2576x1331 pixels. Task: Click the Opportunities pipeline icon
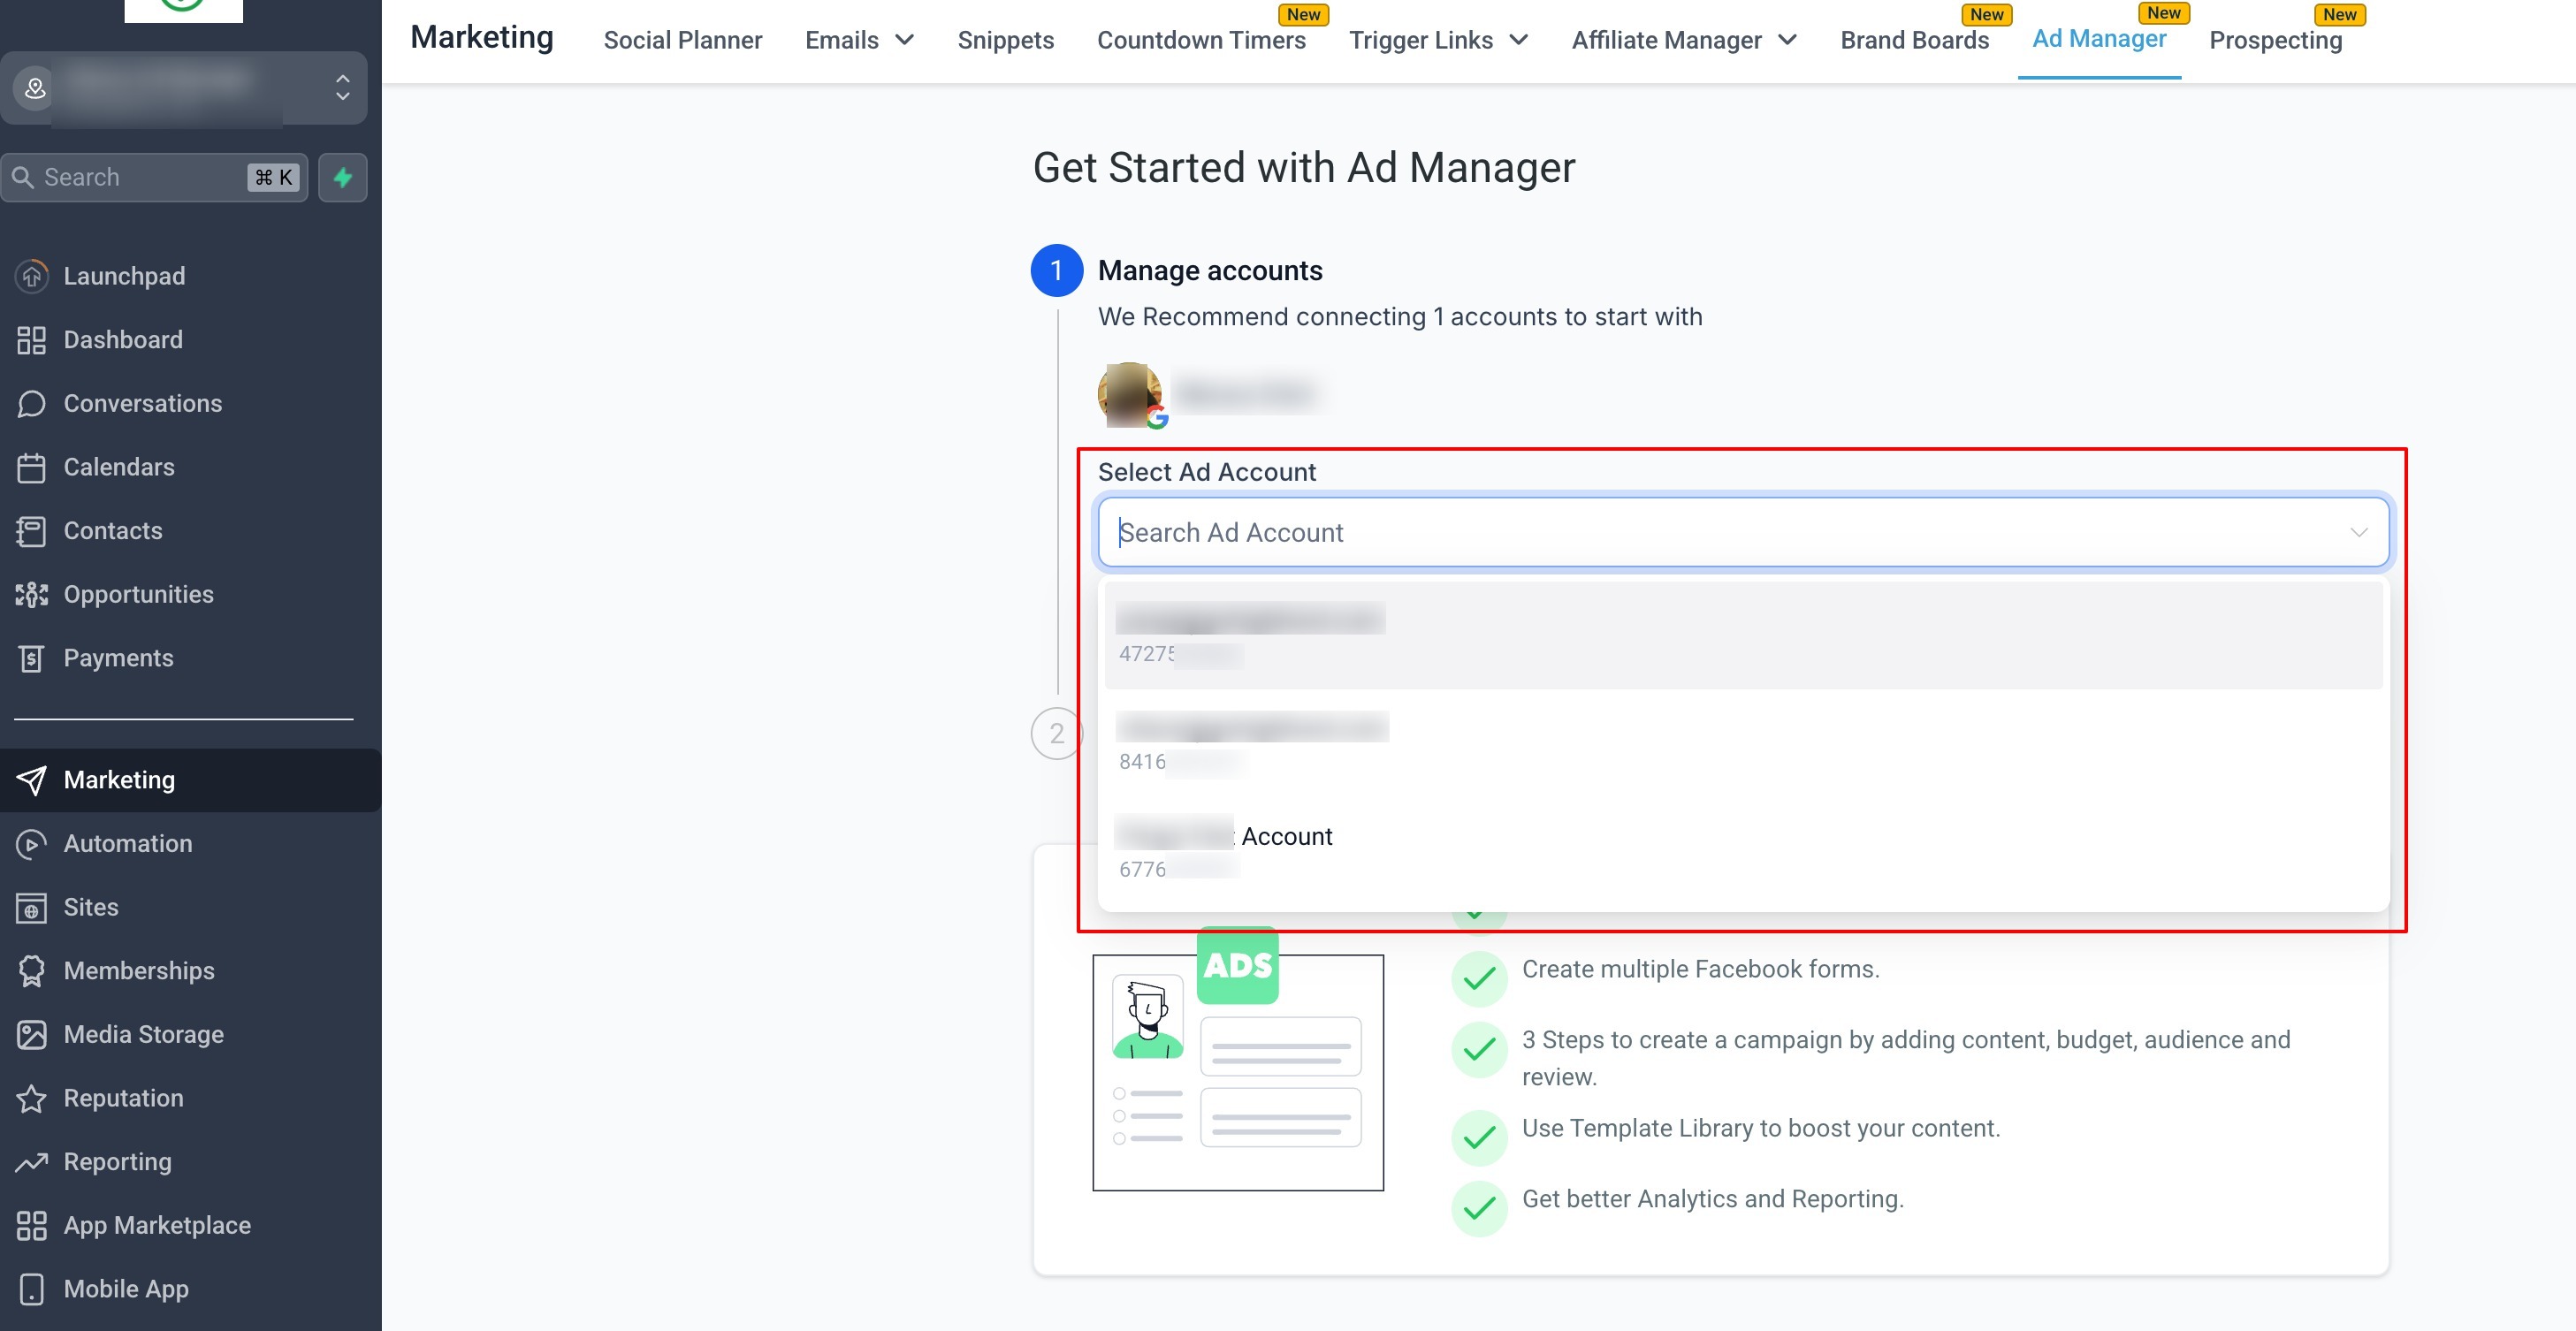[x=31, y=594]
